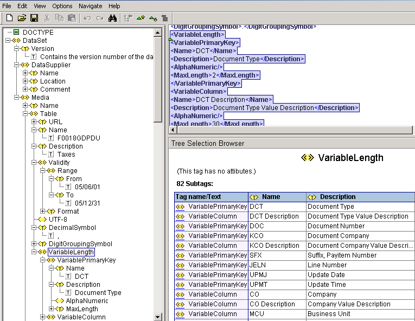Click the move node down icon
The image size is (415, 321).
click(153, 18)
